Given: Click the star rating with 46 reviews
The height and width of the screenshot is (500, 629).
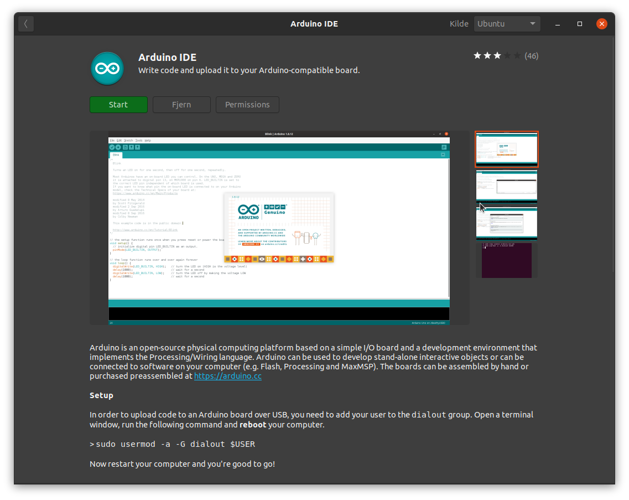Looking at the screenshot, I should (x=506, y=56).
